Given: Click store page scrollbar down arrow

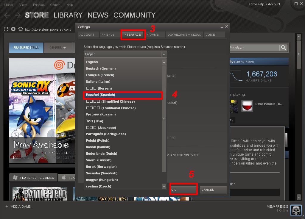Looking at the screenshot, I should point(299,197).
